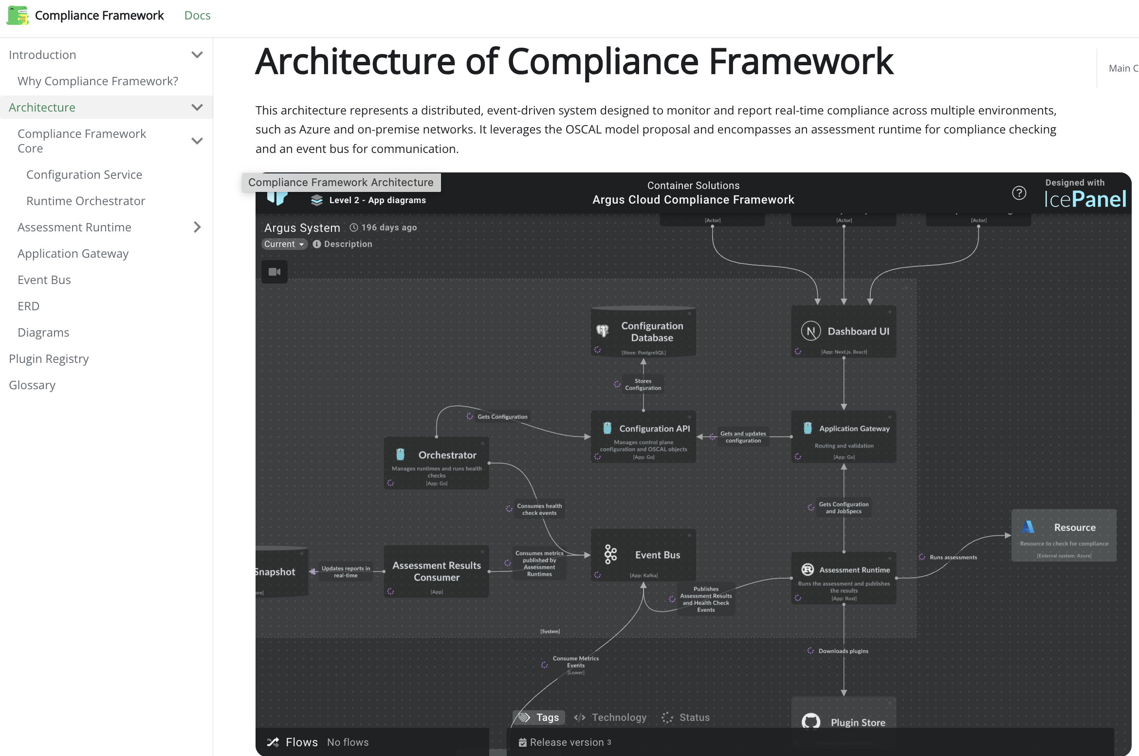This screenshot has width=1139, height=756.
Task: Click the layers icon next to Level 2
Action: pyautogui.click(x=317, y=200)
